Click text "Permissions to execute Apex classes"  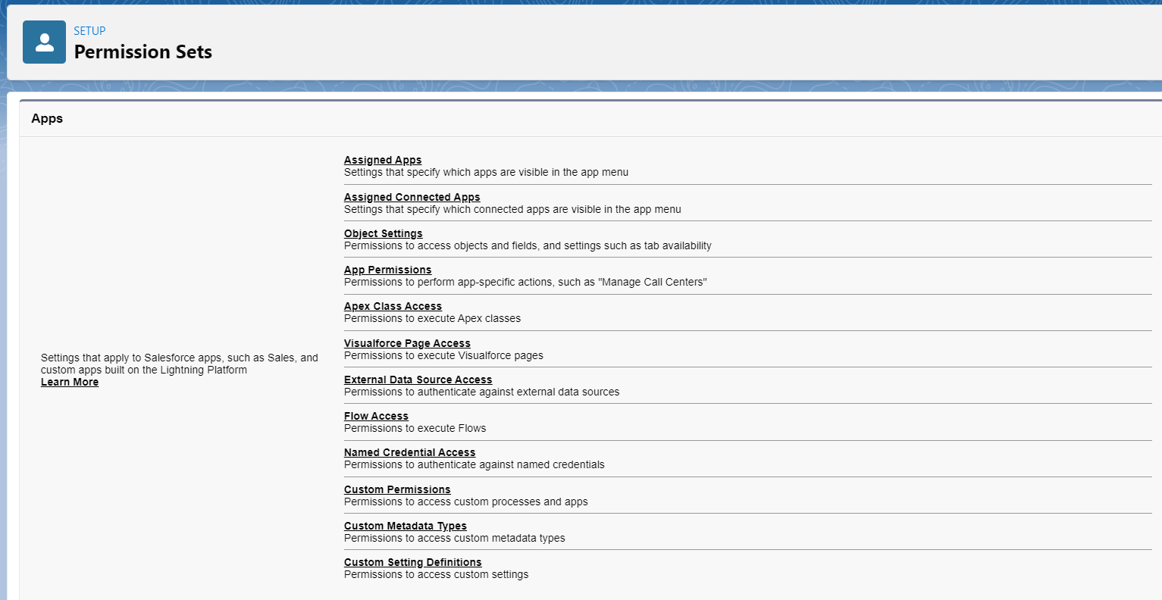coord(432,318)
